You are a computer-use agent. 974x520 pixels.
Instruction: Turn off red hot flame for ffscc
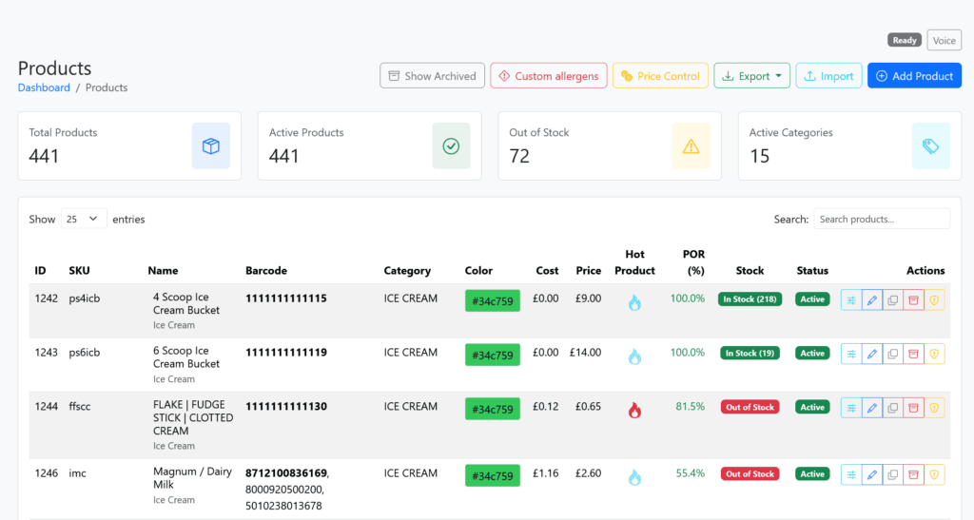click(x=634, y=410)
